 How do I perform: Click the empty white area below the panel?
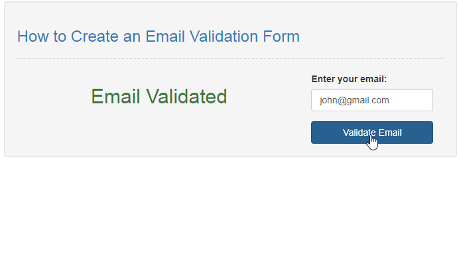[229, 209]
